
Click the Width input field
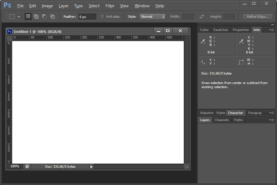click(x=188, y=17)
